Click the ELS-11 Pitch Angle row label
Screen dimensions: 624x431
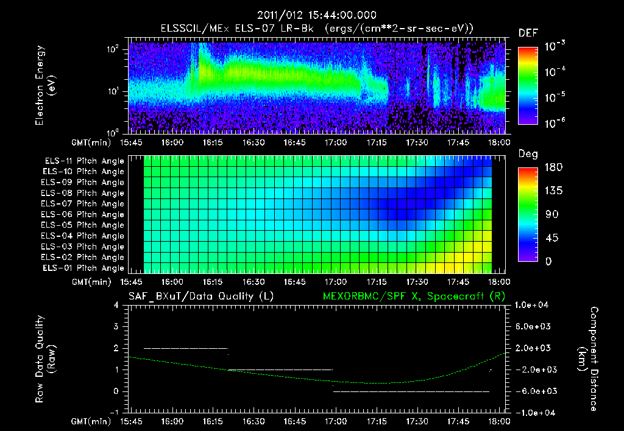(x=84, y=161)
